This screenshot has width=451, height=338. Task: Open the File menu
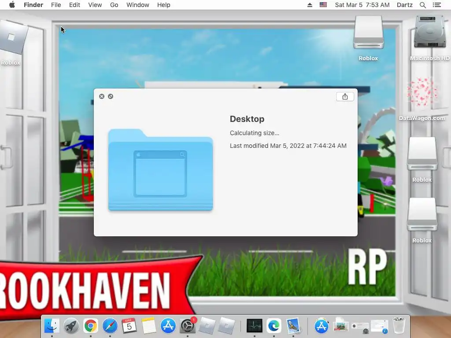[x=56, y=5]
